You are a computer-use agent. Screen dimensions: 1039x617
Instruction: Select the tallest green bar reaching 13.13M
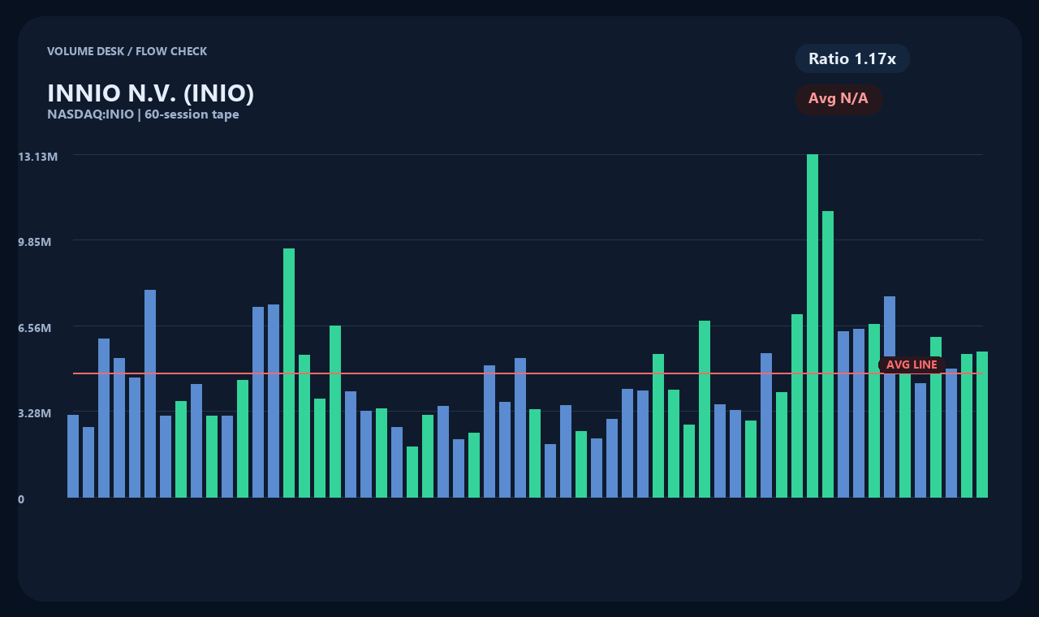(813, 326)
